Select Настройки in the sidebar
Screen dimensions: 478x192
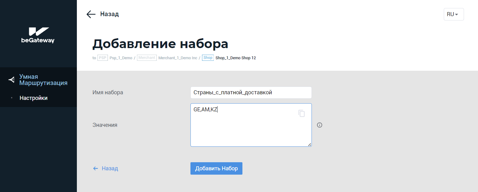34,98
